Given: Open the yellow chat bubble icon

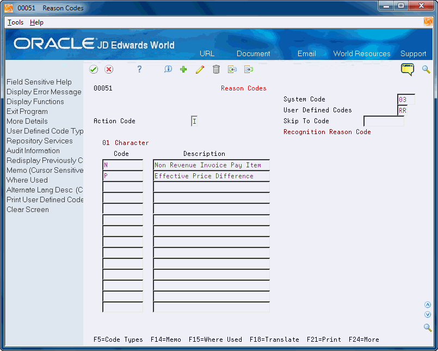Looking at the screenshot, I should click(x=408, y=69).
